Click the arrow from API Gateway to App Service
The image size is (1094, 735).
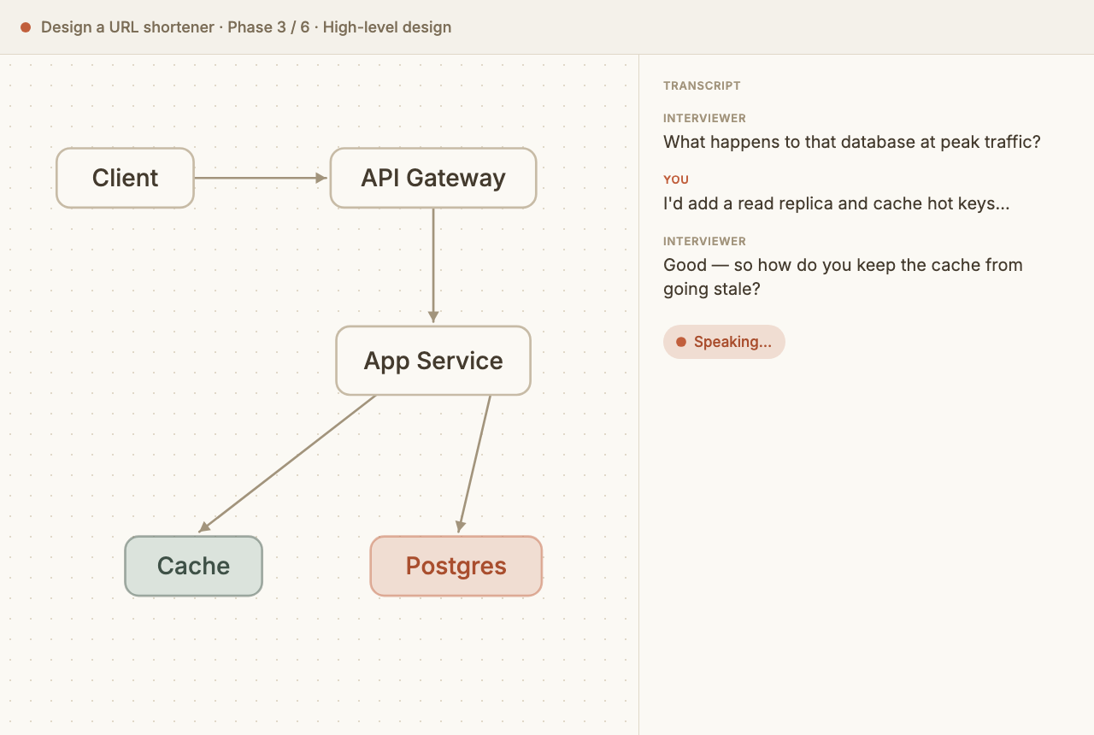433,266
